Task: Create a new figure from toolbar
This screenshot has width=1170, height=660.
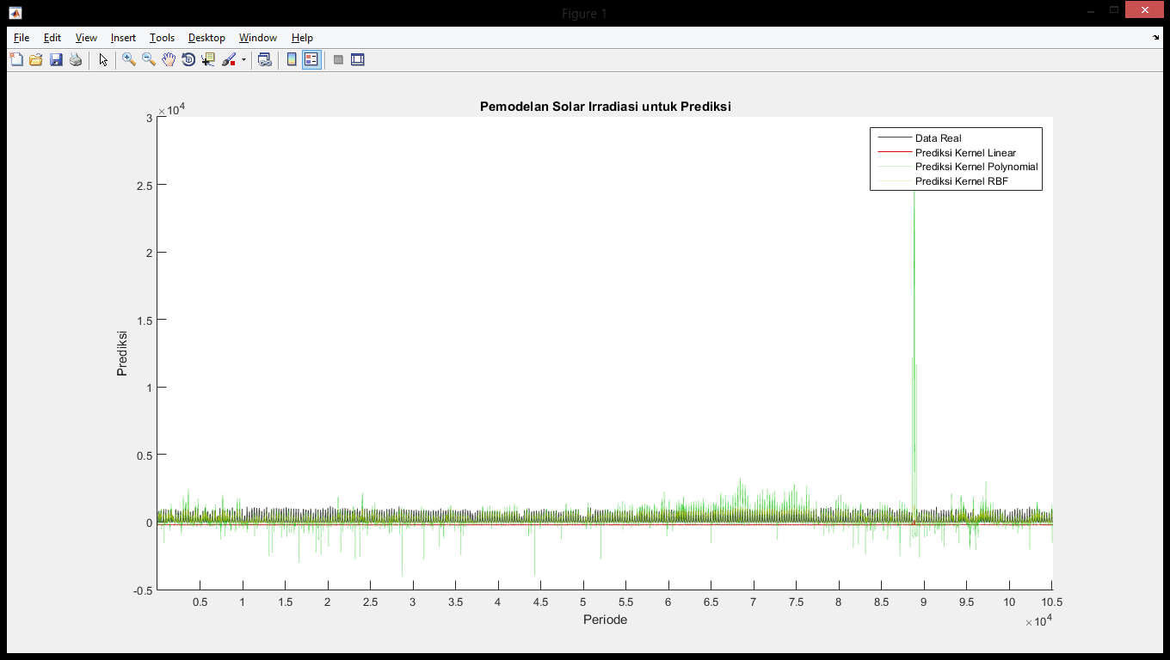Action: [x=16, y=59]
